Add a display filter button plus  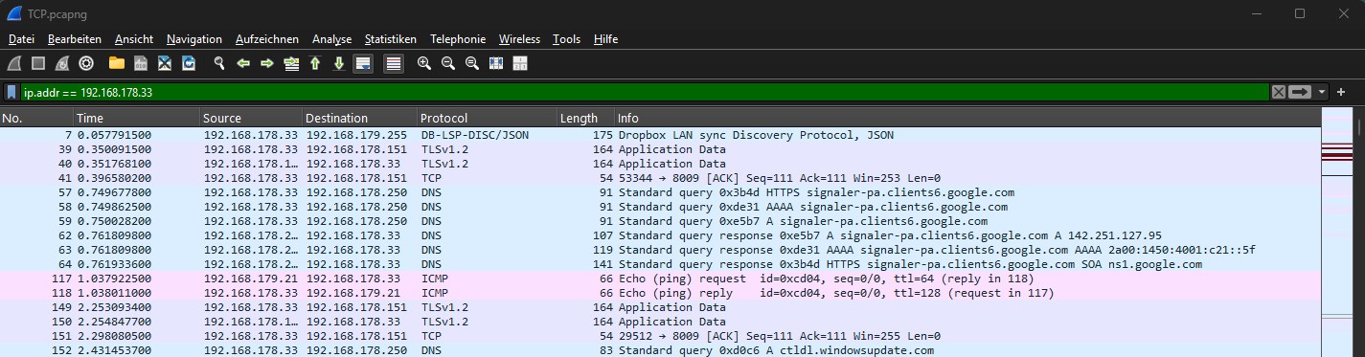[x=1341, y=92]
